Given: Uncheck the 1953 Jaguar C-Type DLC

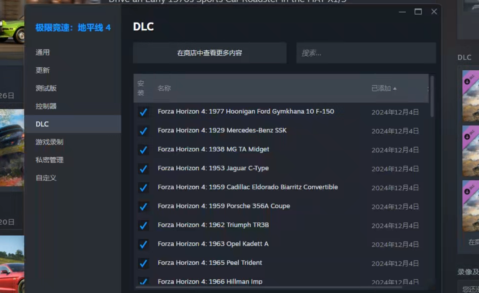Looking at the screenshot, I should pos(143,169).
